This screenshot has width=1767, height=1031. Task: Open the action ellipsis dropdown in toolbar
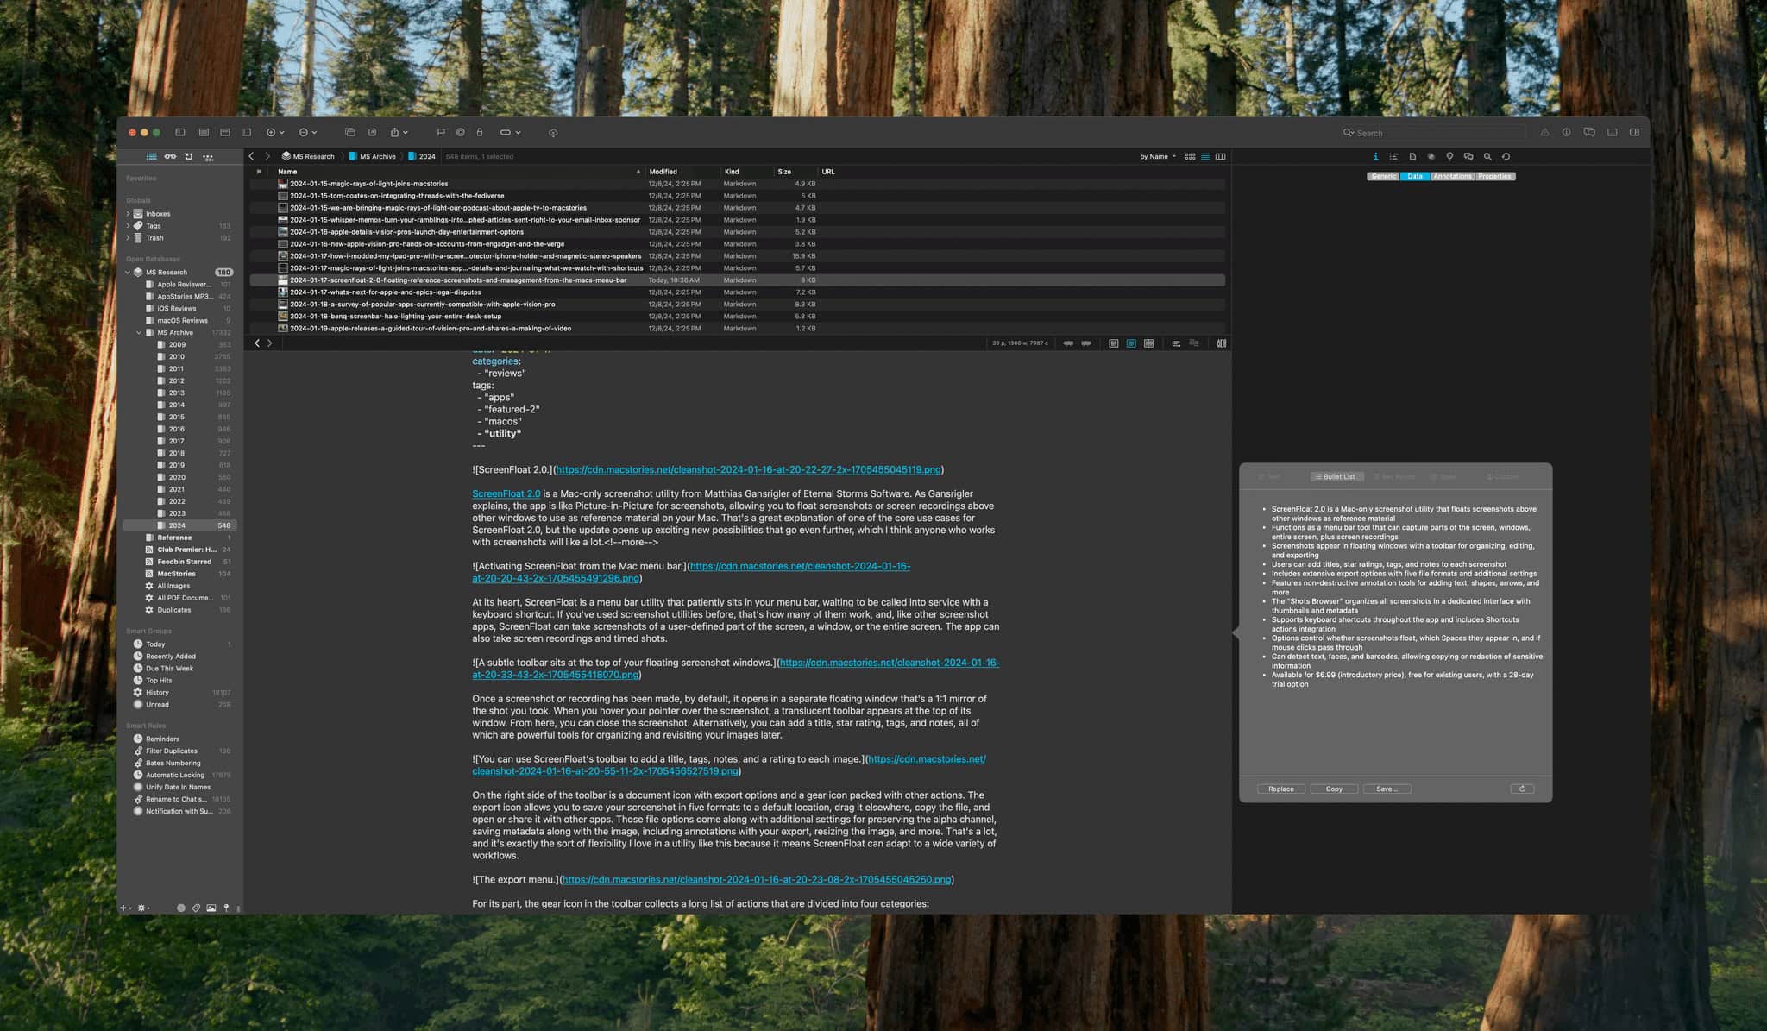(x=308, y=132)
